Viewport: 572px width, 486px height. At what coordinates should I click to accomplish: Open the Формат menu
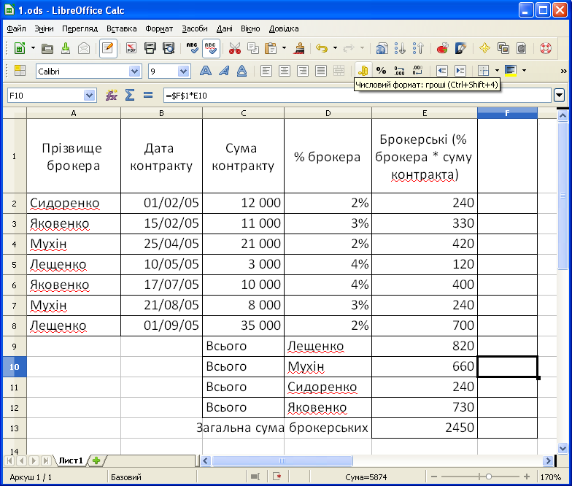click(159, 28)
